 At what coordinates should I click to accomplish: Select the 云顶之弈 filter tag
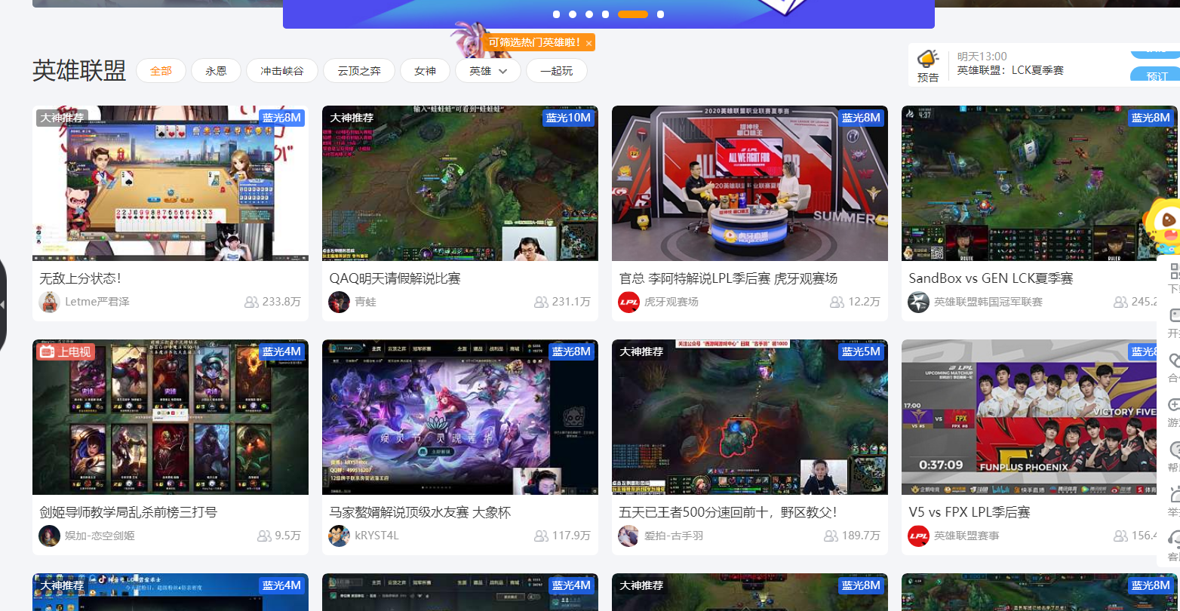[x=359, y=71]
